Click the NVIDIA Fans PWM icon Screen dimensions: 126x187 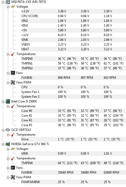click(x=13, y=177)
